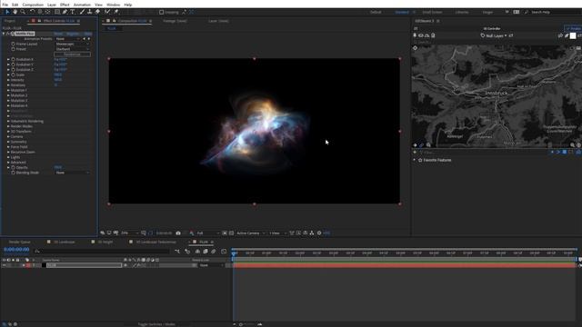Open the Graph Editor icon in timeline
Image resolution: width=582 pixels, height=327 pixels.
pos(224,252)
